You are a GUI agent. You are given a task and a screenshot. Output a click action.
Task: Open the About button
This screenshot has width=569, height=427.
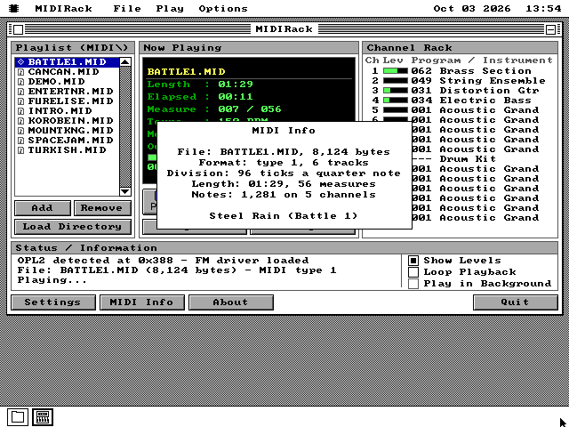click(231, 302)
